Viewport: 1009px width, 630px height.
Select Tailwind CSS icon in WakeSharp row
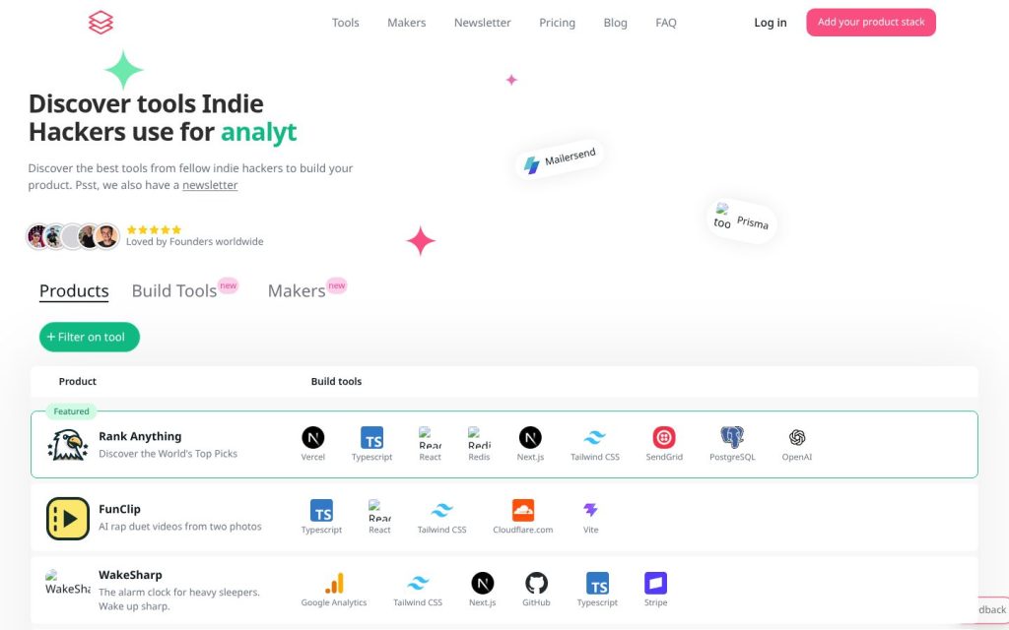tap(418, 583)
